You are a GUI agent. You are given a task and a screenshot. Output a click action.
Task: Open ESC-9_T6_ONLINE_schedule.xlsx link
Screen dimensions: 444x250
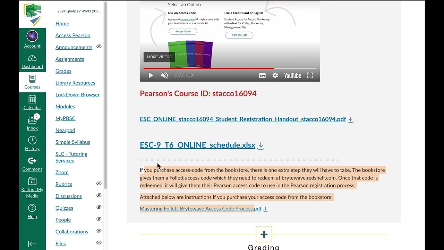(197, 145)
